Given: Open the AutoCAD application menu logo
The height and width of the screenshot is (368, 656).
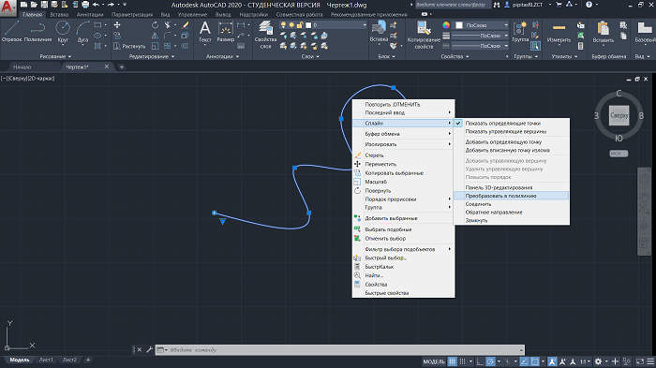Looking at the screenshot, I should [7, 7].
